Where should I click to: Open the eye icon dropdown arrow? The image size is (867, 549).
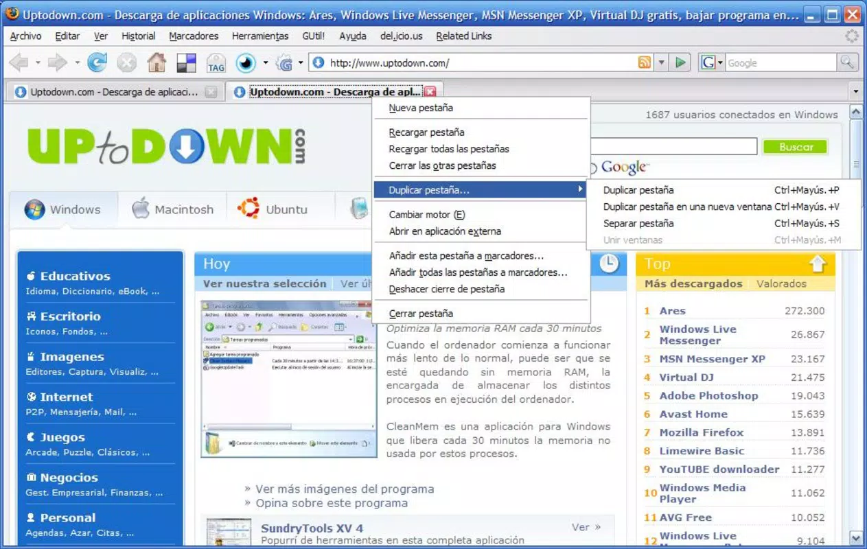pos(265,63)
